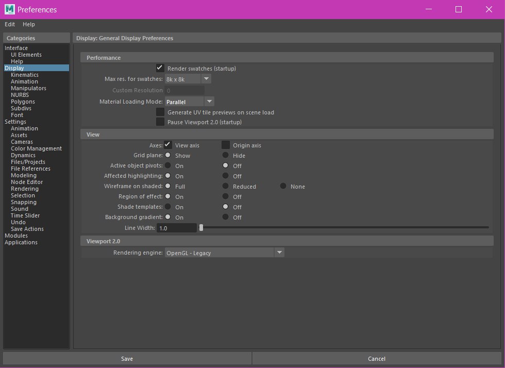Enable the Origin axis checkbox

click(226, 145)
